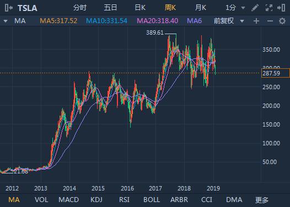The height and width of the screenshot is (207, 290).
Task: Toggle the MACD indicator
Action: point(68,200)
